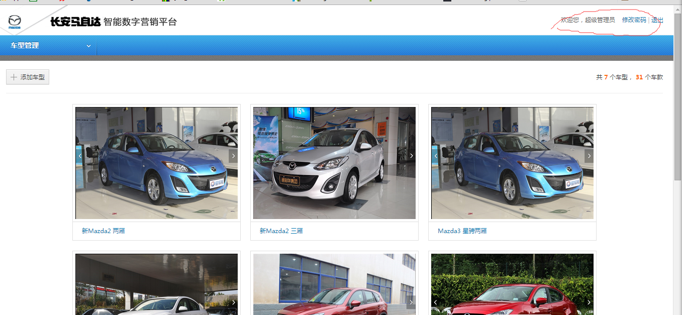682x315 pixels.
Task: Go to previous photo of red sedan by hedge
Action: point(435,302)
